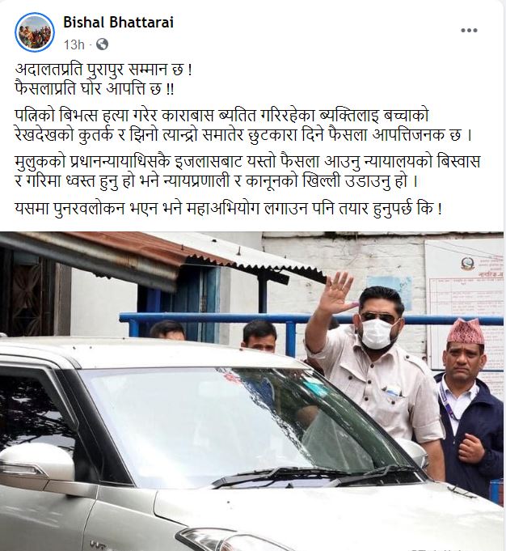Click the Bishal Bhattarai author name

(118, 23)
